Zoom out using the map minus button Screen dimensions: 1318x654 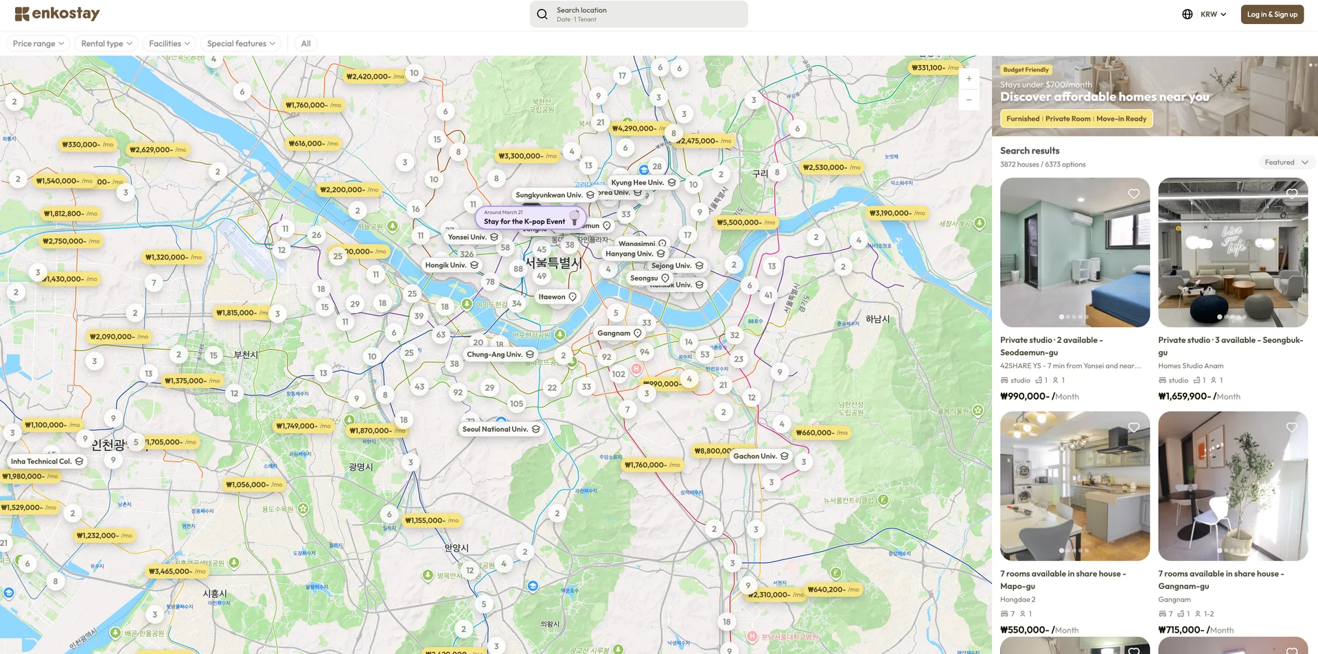pyautogui.click(x=969, y=99)
